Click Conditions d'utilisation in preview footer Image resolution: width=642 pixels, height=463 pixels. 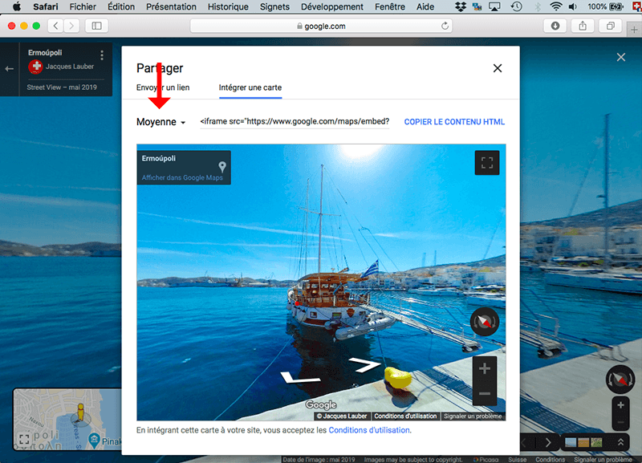pyautogui.click(x=405, y=416)
